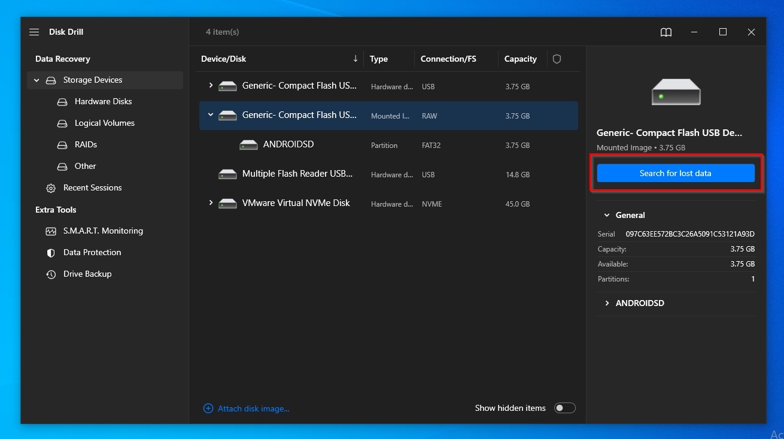This screenshot has height=439, width=784.
Task: Open Other in sidebar
Action: coord(86,166)
